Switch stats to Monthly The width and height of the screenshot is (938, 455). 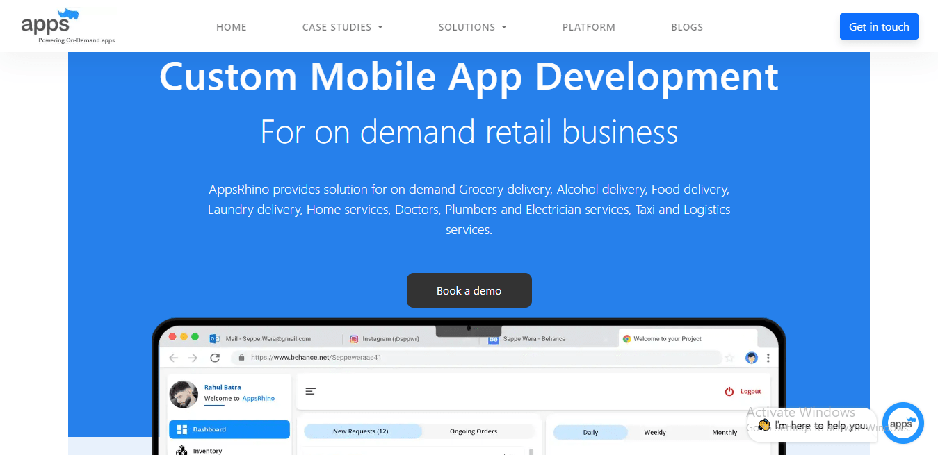(724, 432)
